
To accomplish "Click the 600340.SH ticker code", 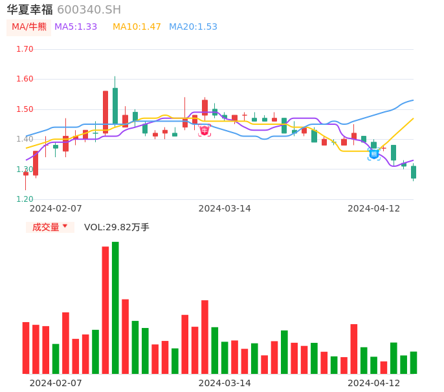I will point(89,10).
